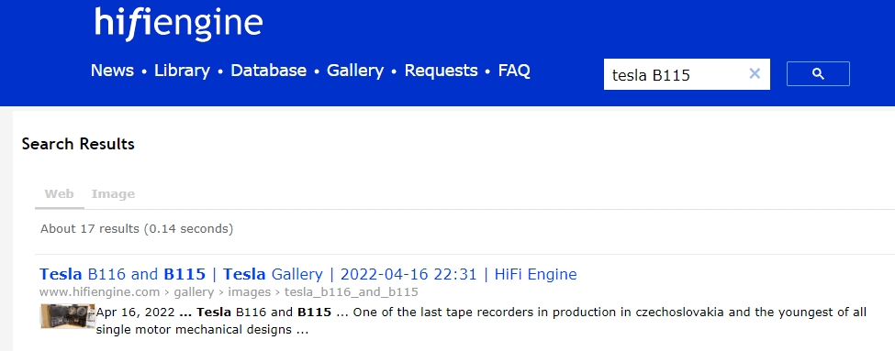The image size is (895, 351).
Task: Open the FAQ page
Action: pos(514,71)
